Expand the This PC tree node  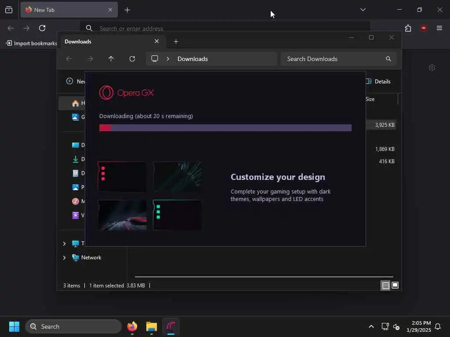point(64,244)
